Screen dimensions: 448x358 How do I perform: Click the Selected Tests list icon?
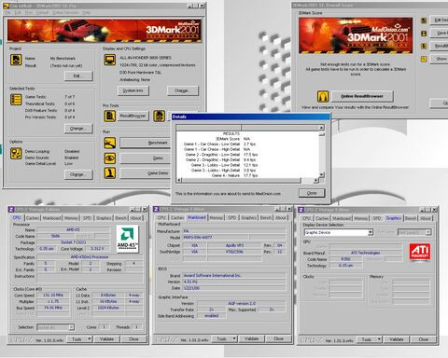coord(16,100)
